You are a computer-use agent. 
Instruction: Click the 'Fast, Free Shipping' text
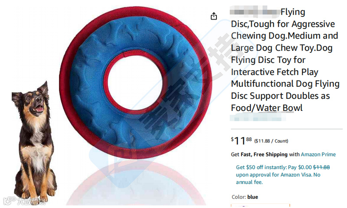264,154
